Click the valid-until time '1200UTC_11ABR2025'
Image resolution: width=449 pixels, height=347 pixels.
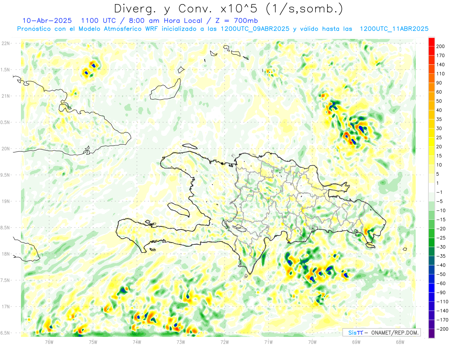point(394,29)
